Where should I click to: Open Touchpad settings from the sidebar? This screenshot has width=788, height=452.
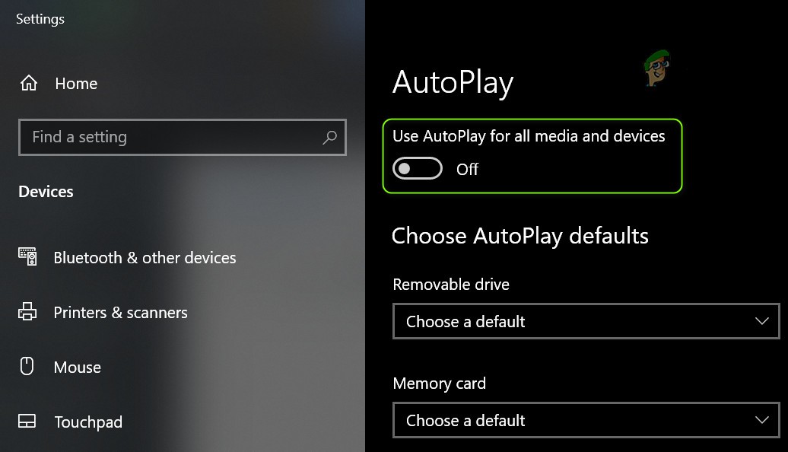[x=87, y=422]
